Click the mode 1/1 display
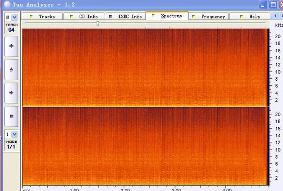Image resolution: width=283 pixels, height=191 pixels. tap(11, 147)
